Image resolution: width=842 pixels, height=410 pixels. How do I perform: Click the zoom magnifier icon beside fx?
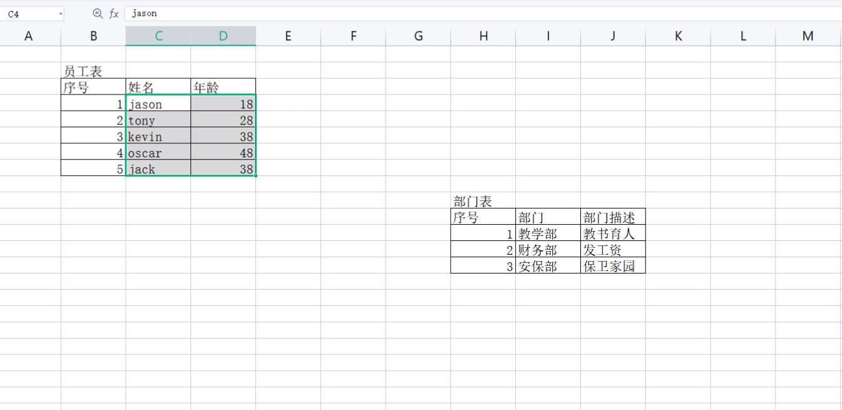click(98, 13)
